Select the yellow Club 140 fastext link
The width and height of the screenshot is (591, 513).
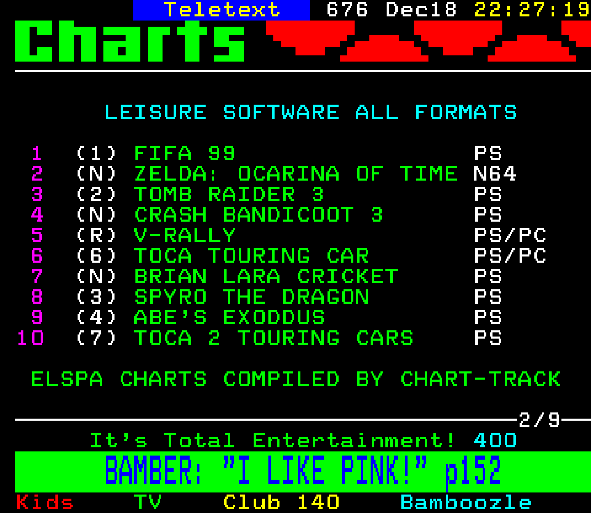(x=282, y=502)
